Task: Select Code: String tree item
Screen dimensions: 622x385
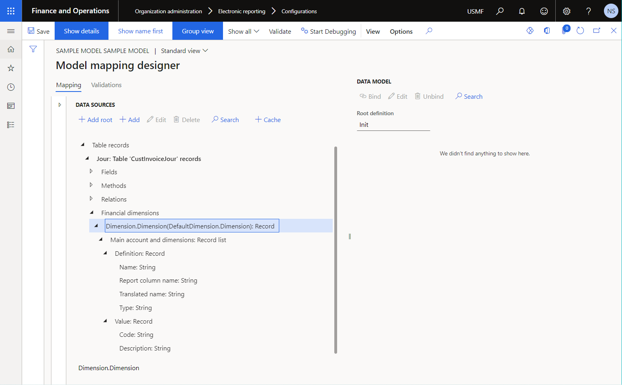Action: pyautogui.click(x=136, y=335)
